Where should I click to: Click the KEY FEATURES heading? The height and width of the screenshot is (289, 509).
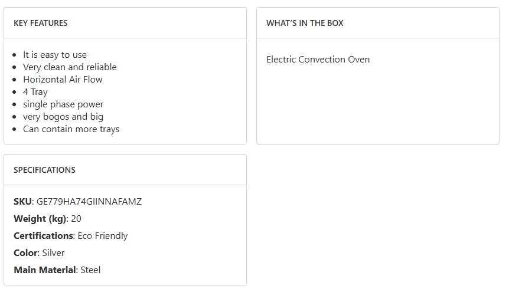click(x=41, y=23)
